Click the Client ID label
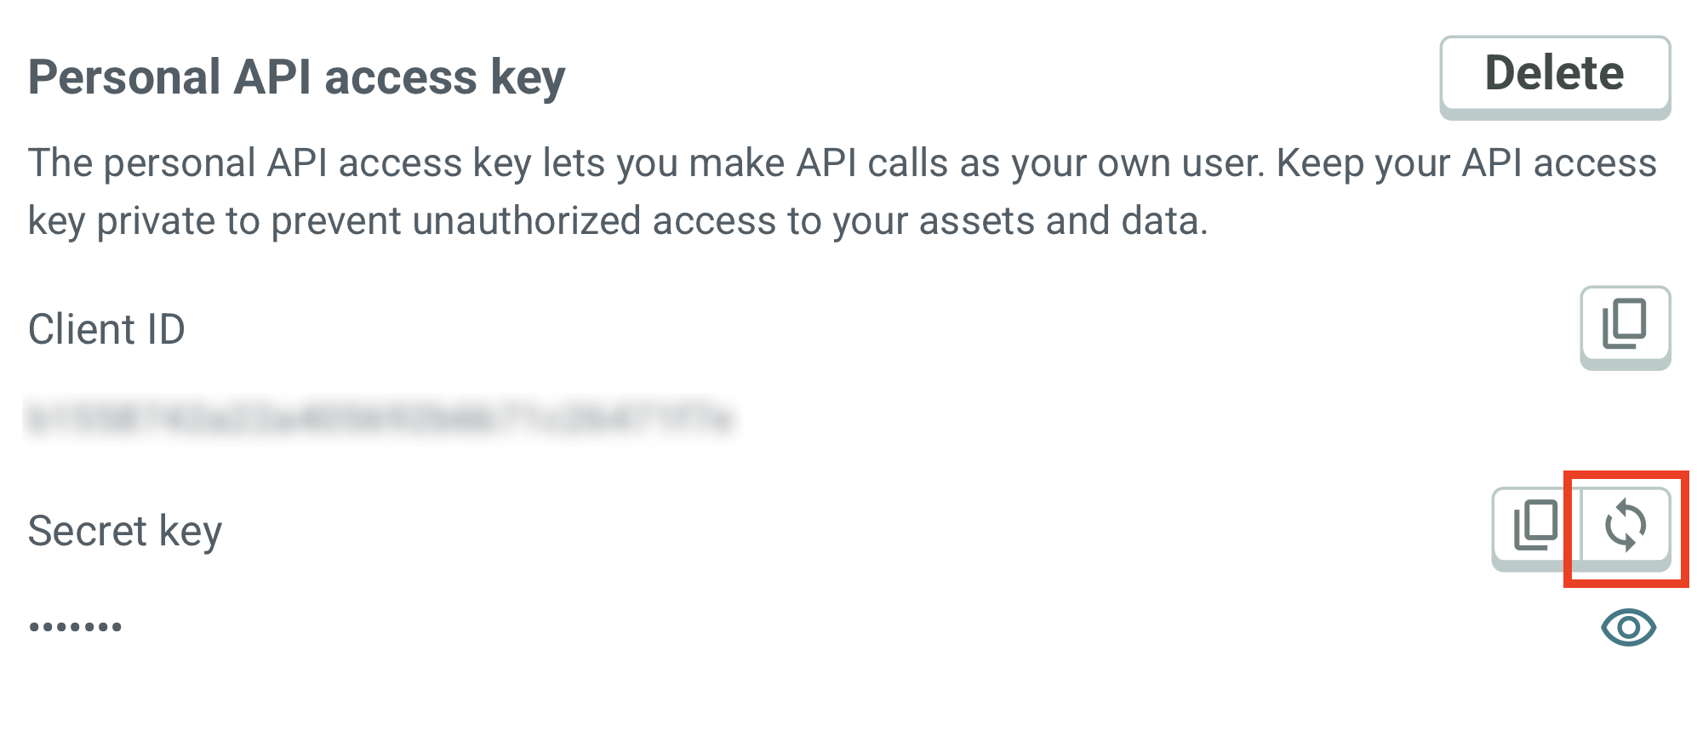1697x747 pixels. pyautogui.click(x=106, y=329)
